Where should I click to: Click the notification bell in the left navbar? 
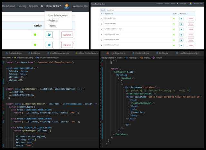[x=42, y=6]
